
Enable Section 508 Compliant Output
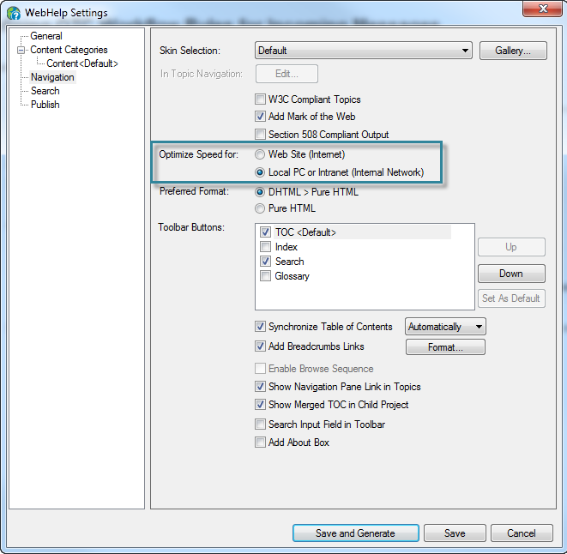(x=260, y=135)
